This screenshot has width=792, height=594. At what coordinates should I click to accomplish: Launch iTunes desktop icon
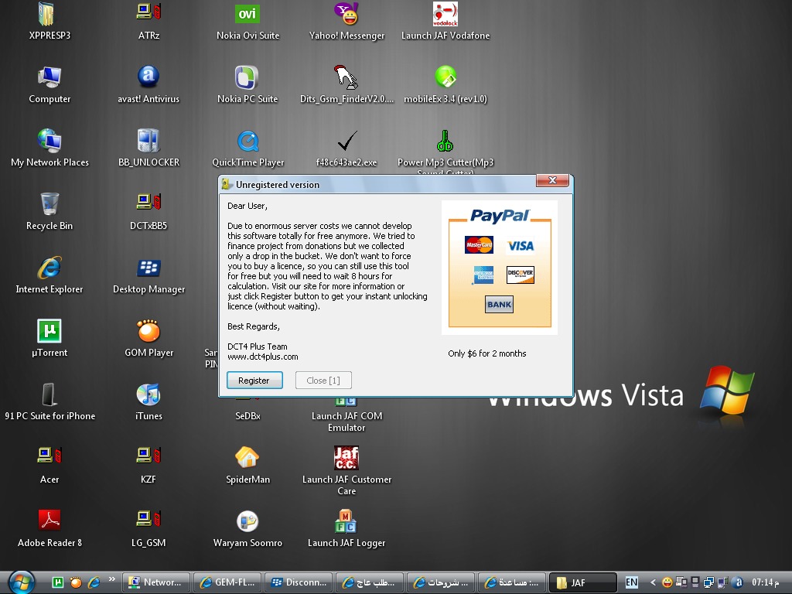pos(148,394)
